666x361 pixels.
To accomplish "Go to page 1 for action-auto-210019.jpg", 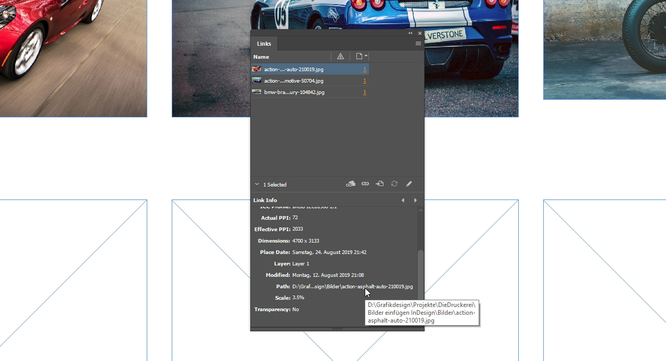I will [364, 69].
